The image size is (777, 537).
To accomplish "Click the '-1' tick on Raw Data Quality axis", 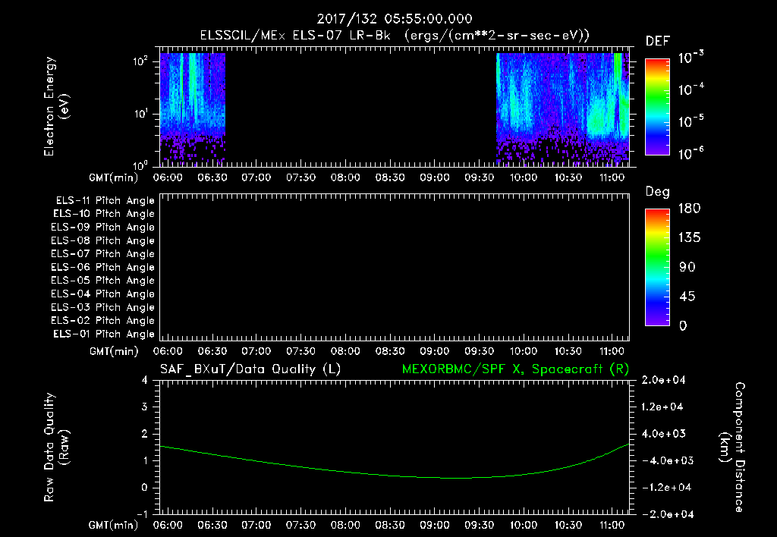I will click(142, 514).
